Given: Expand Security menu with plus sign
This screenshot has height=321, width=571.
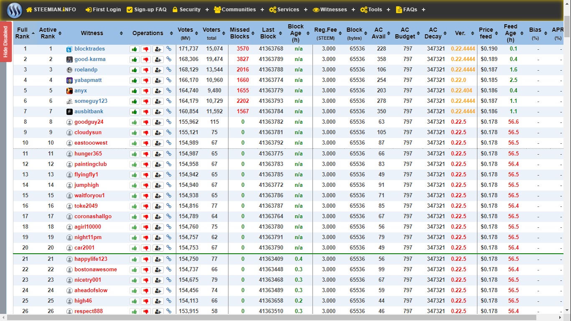Looking at the screenshot, I should coord(207,10).
